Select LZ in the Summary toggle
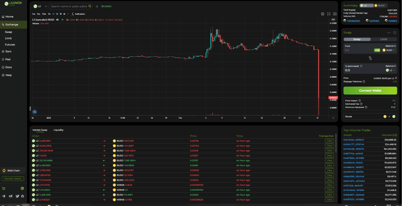This screenshot has width=417, height=206. pyautogui.click(x=366, y=5)
